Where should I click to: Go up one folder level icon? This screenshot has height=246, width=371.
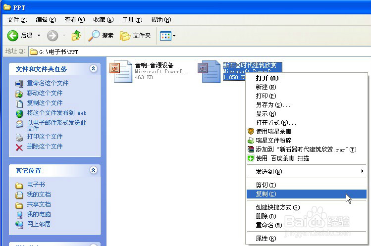pyautogui.click(x=76, y=36)
